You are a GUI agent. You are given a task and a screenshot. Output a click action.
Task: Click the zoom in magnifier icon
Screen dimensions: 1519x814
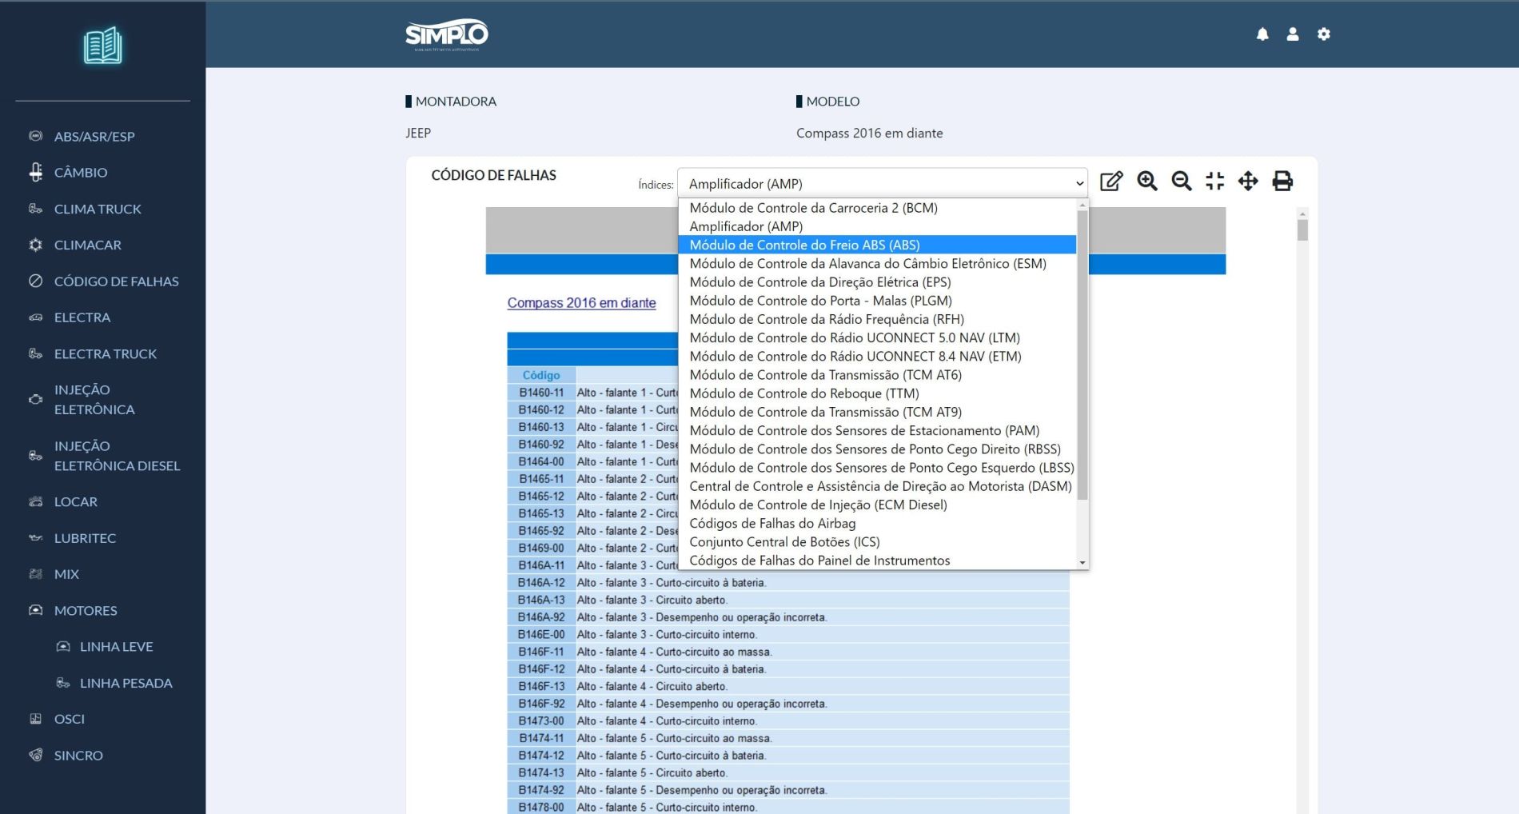[1147, 182]
